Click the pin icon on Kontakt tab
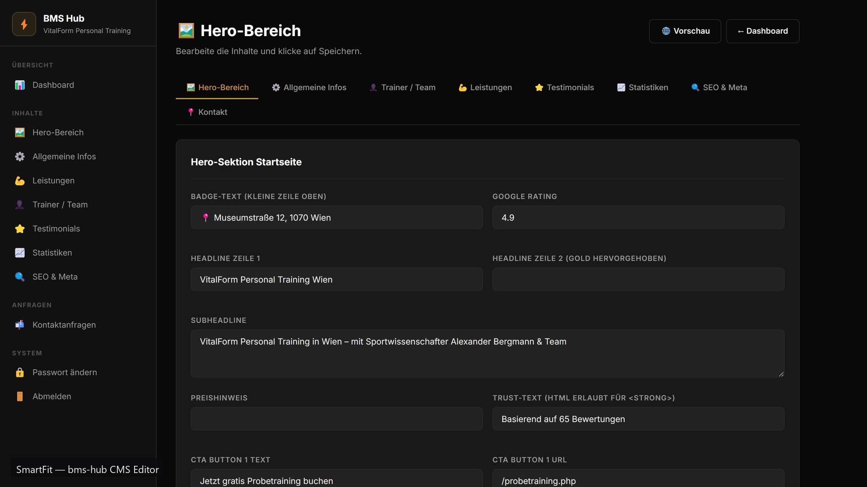Image resolution: width=867 pixels, height=487 pixels. 191,112
